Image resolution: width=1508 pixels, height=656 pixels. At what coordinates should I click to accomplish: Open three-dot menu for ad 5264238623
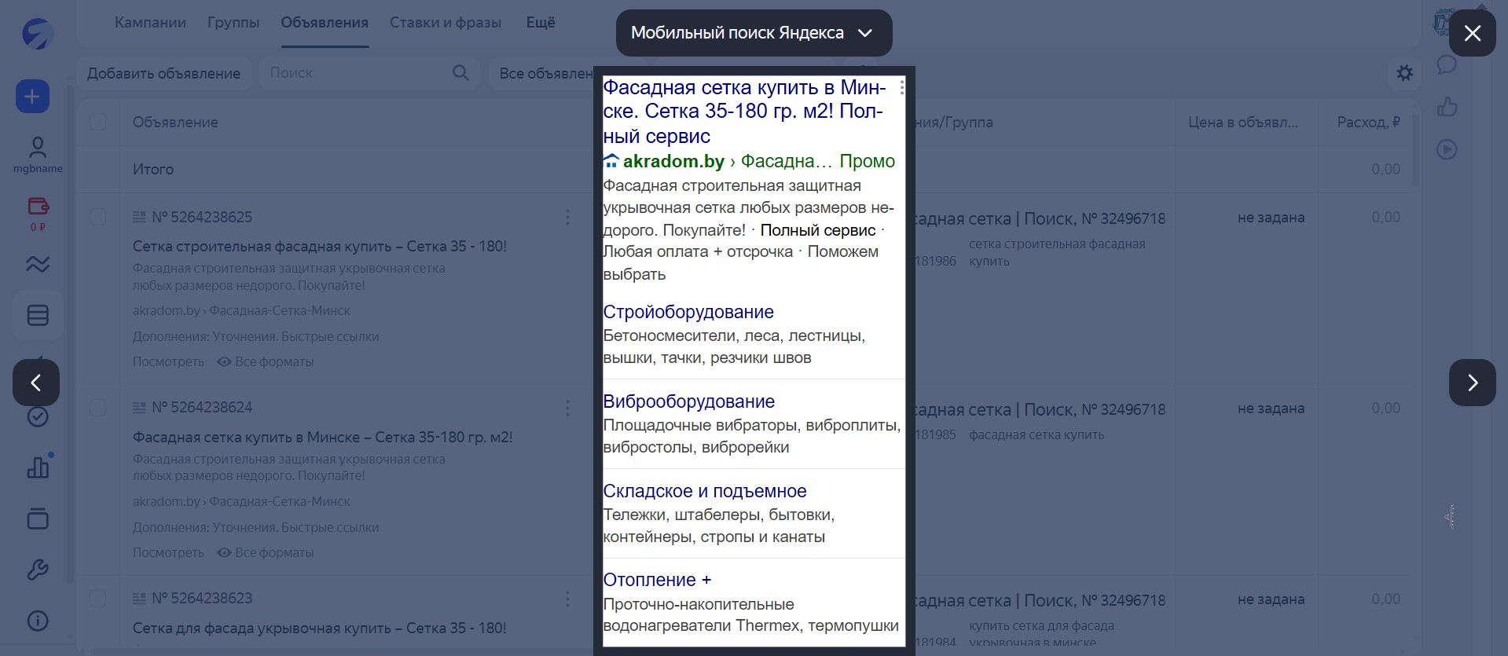[x=567, y=599]
